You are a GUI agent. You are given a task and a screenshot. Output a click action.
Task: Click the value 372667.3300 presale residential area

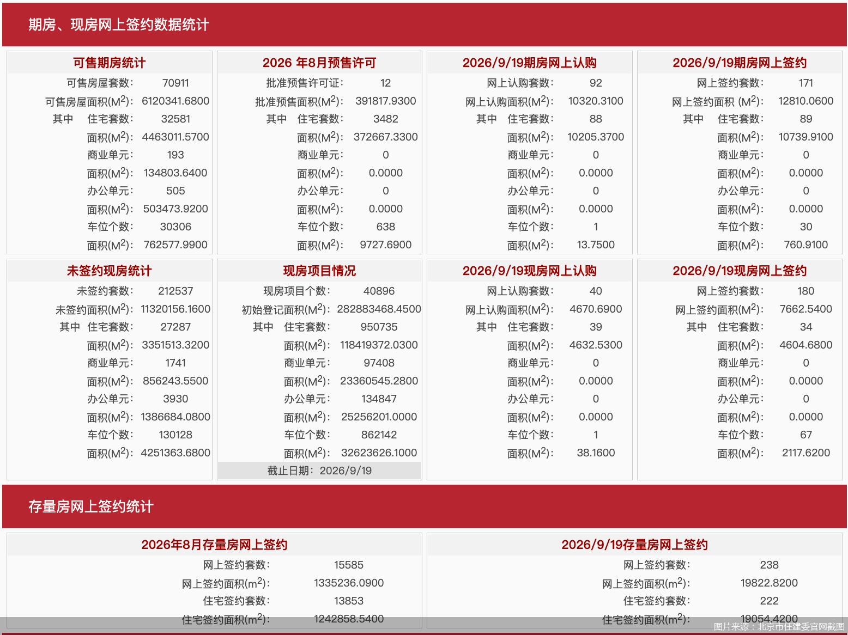click(x=386, y=137)
